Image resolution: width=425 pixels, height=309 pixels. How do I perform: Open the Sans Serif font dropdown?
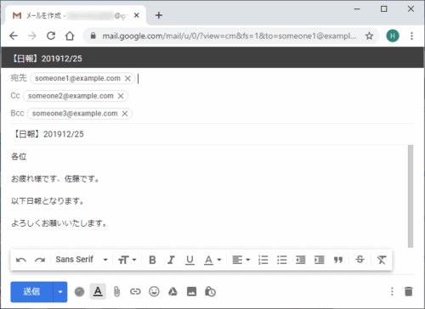[82, 260]
